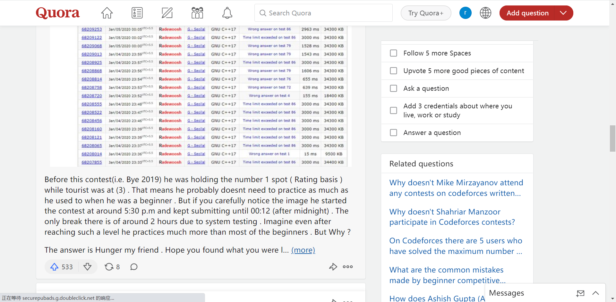
Task: Open the comment bubble on the answer
Action: [x=134, y=267]
